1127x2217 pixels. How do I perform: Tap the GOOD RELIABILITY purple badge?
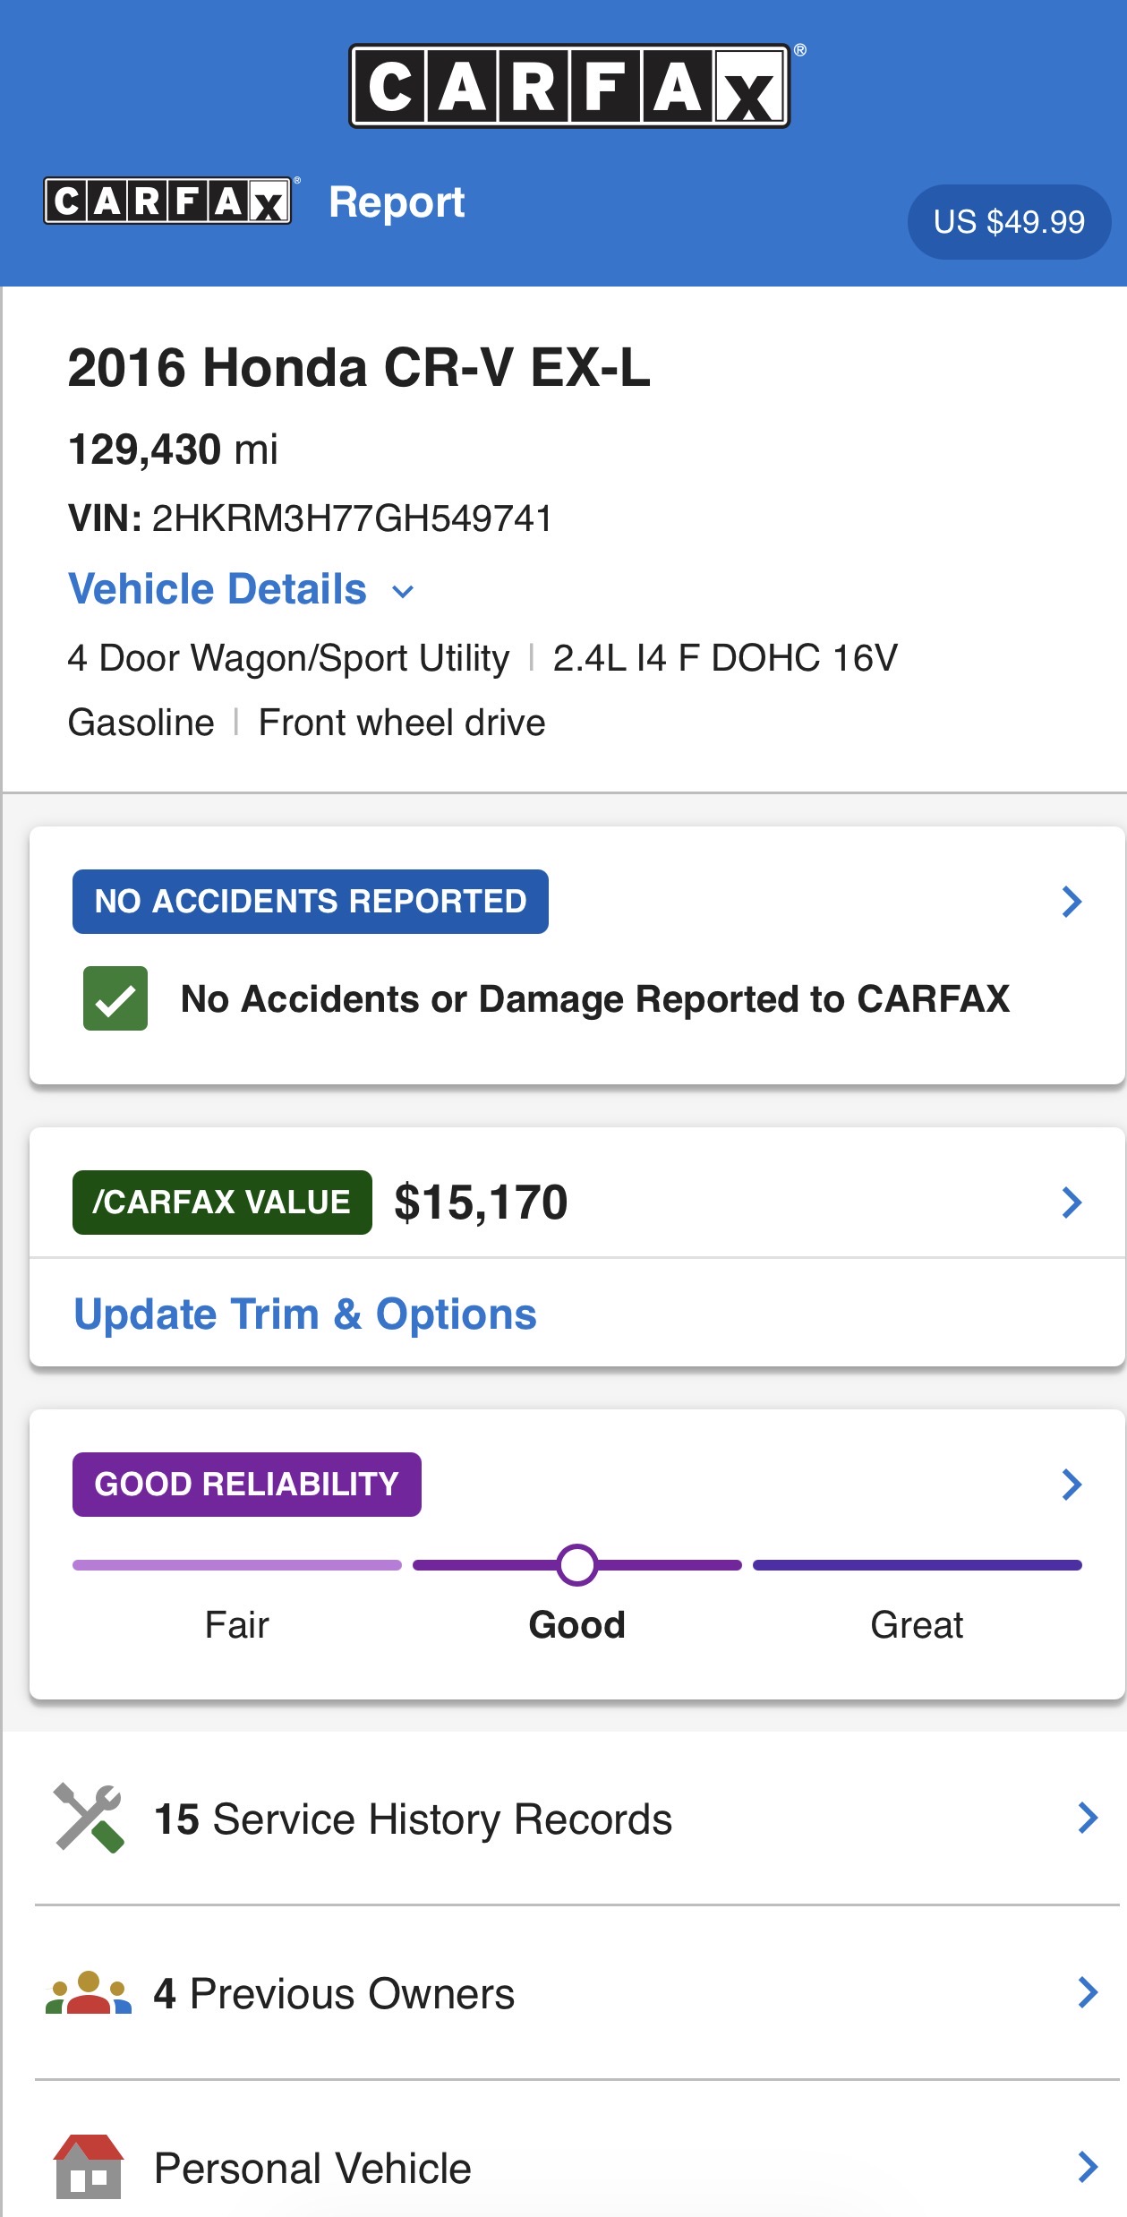[247, 1485]
